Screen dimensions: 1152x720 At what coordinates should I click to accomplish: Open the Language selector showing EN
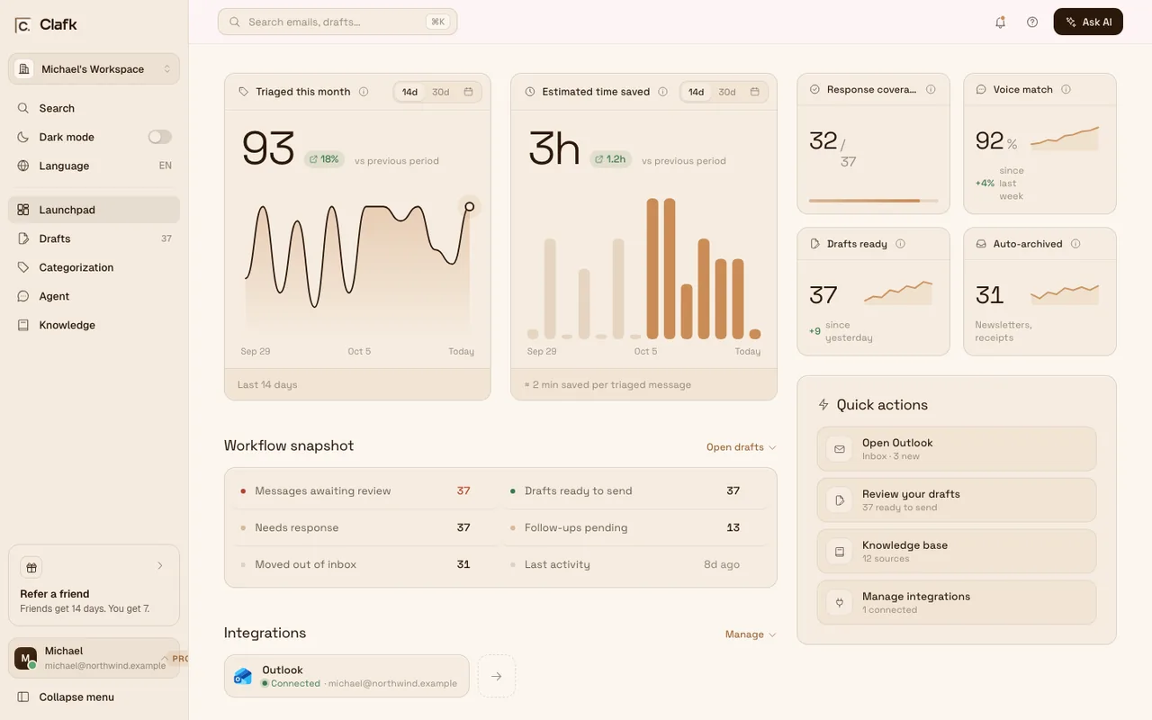pos(94,166)
